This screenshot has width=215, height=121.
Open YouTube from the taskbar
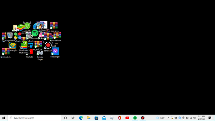pos(127,118)
